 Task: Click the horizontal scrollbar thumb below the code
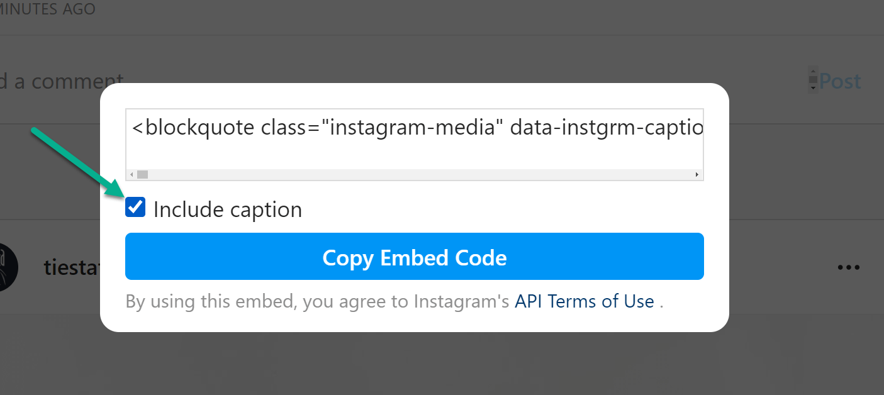click(x=142, y=174)
